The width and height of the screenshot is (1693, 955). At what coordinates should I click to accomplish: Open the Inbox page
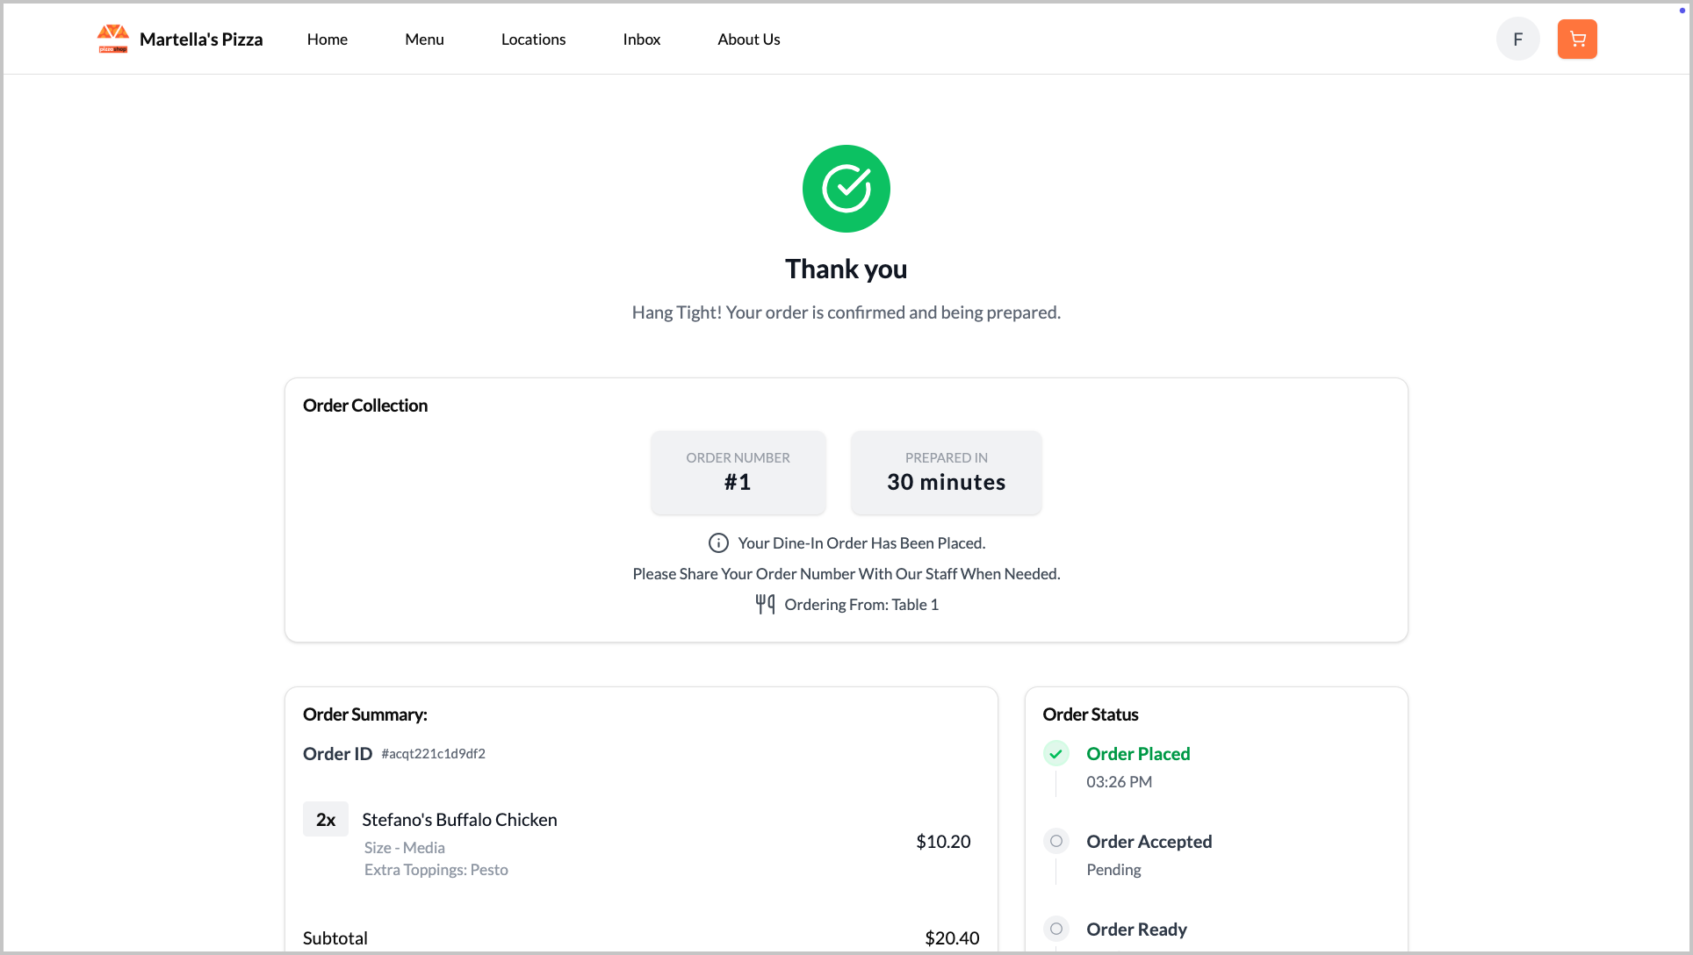click(641, 39)
